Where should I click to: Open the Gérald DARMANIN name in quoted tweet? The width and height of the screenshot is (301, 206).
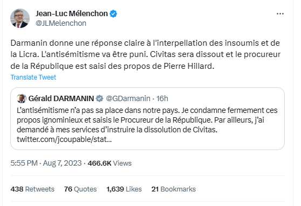pos(61,98)
